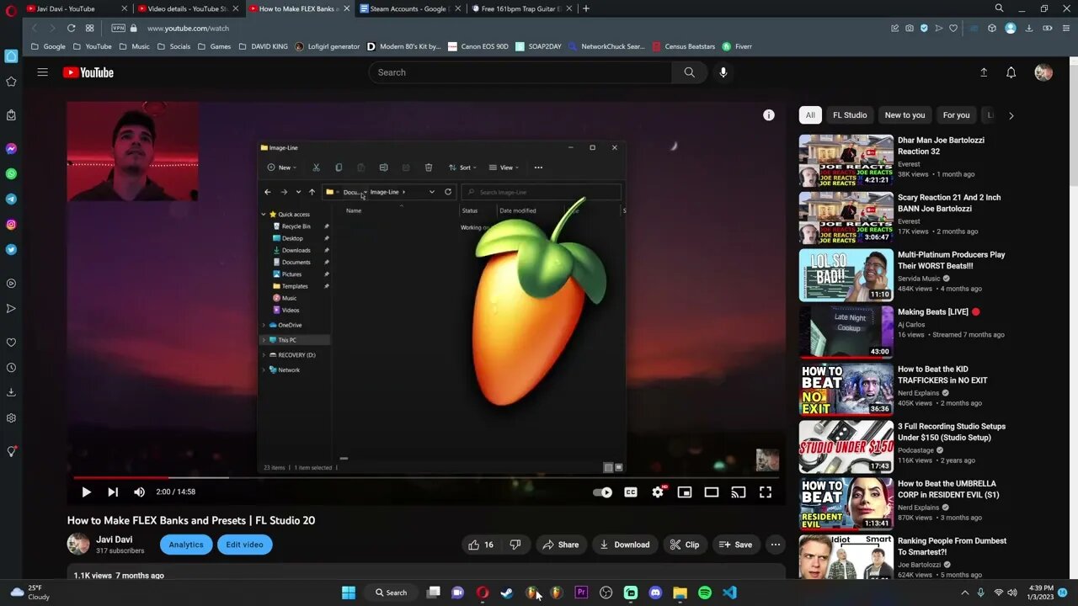Toggle the VPN badge in address bar
This screenshot has width=1078, height=606.
click(118, 28)
